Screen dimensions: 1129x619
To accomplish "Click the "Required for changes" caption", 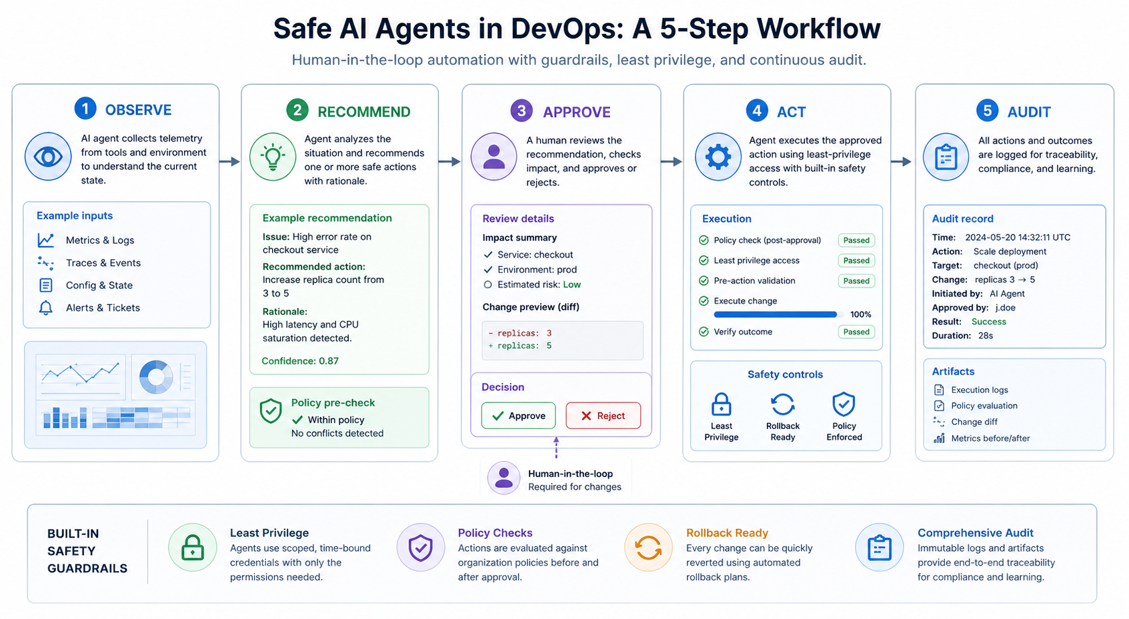I will pos(575,487).
